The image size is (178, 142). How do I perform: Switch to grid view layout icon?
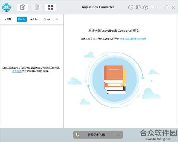51,7
